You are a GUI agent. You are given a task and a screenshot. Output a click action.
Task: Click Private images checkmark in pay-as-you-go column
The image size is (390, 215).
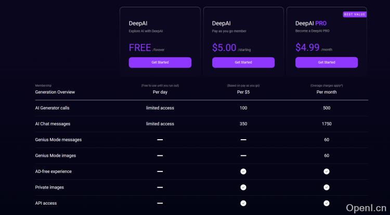click(243, 187)
